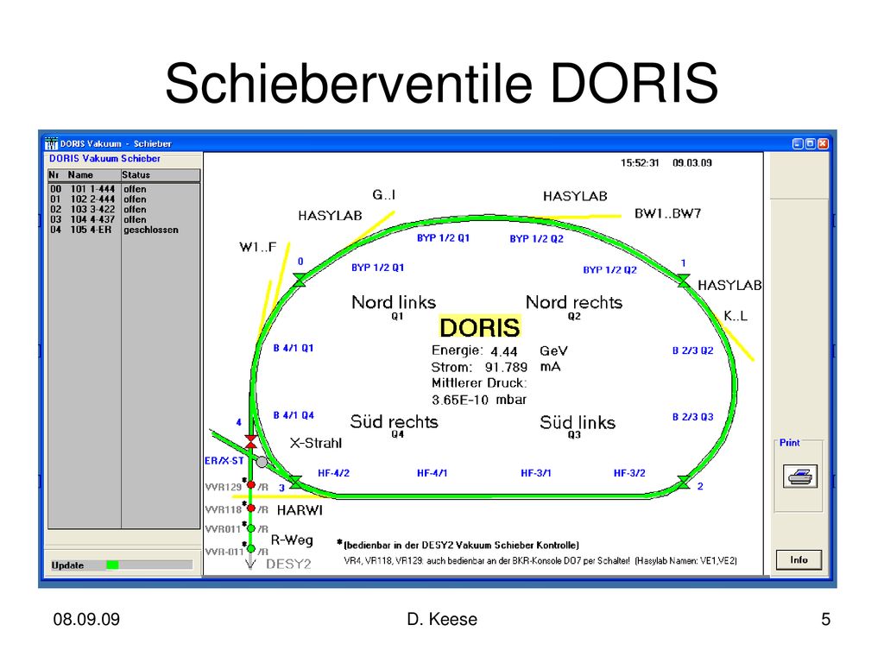
Task: Click the B 4/1 Q4 label
Action: [294, 415]
